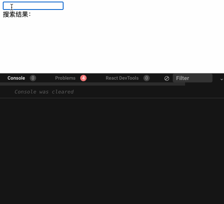Switch to the Console tab
This screenshot has height=204, width=224.
tap(16, 78)
